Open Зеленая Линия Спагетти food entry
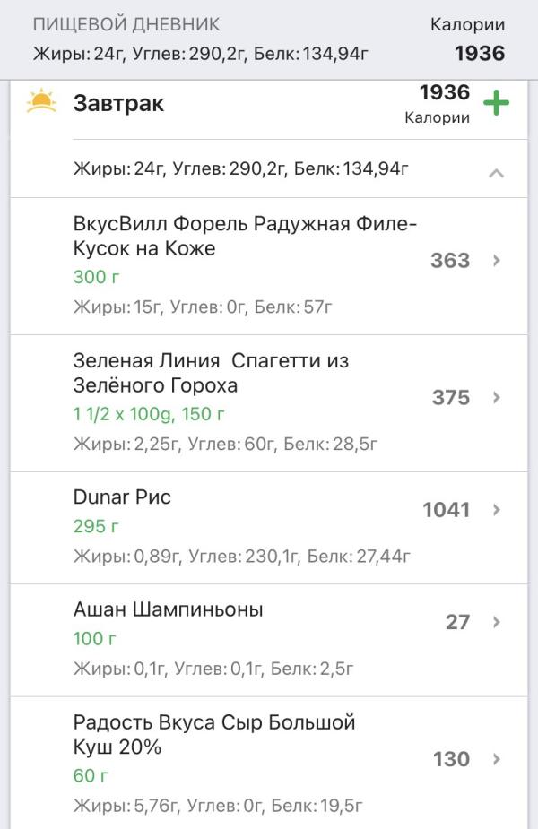Viewport: 538px width, 829px height. 211,373
